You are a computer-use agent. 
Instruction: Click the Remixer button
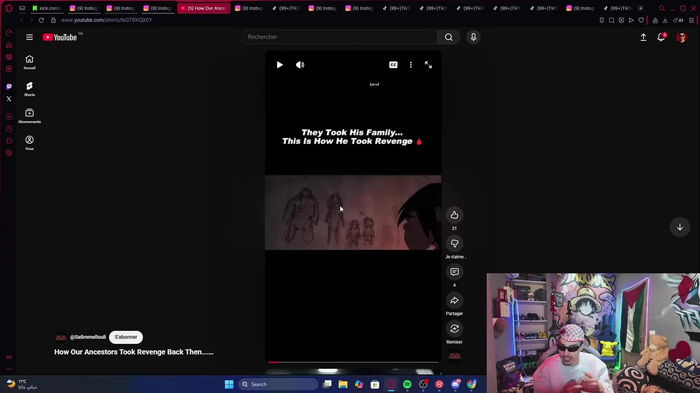tap(454, 329)
